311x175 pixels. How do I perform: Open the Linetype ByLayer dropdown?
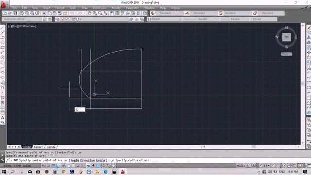click(x=200, y=19)
